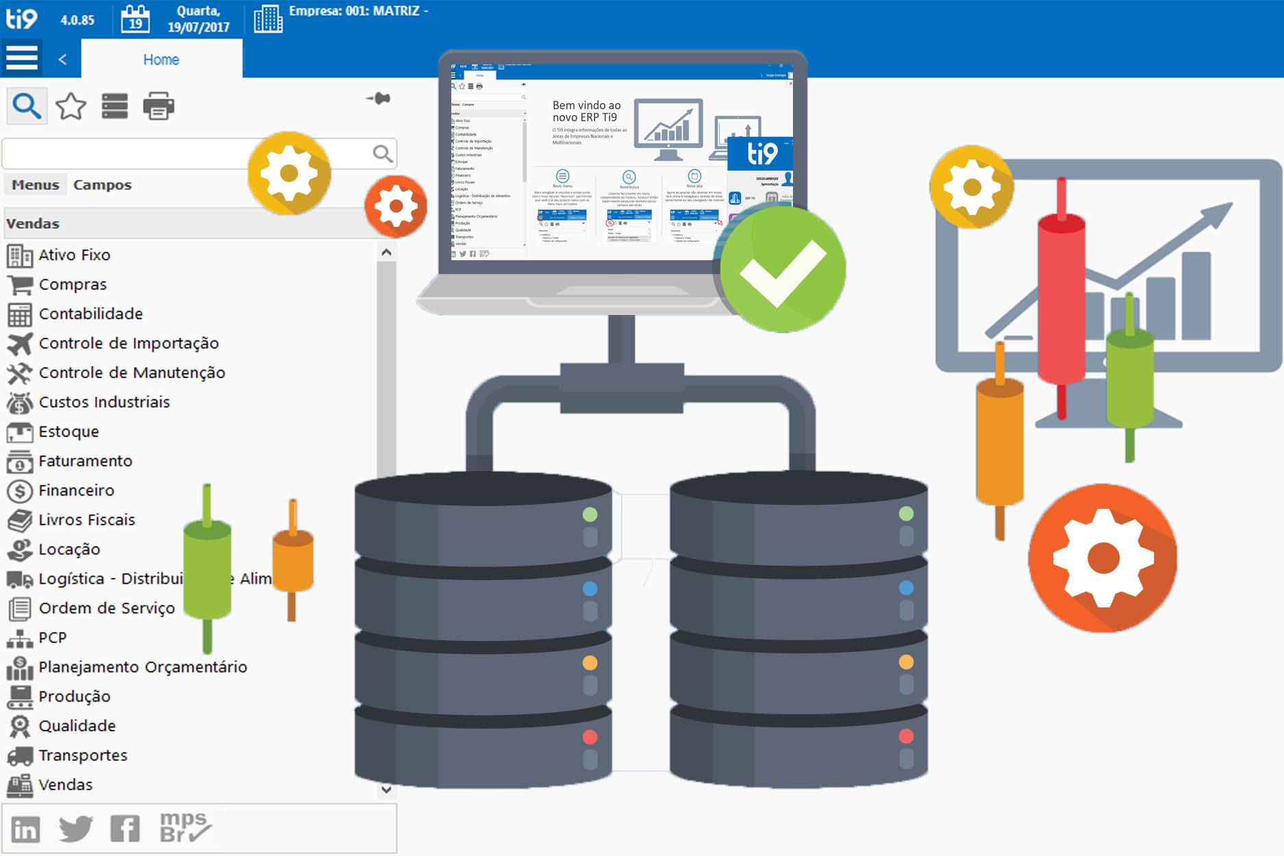The width and height of the screenshot is (1284, 856).
Task: Click the Compras shopping cart icon
Action: 19,285
